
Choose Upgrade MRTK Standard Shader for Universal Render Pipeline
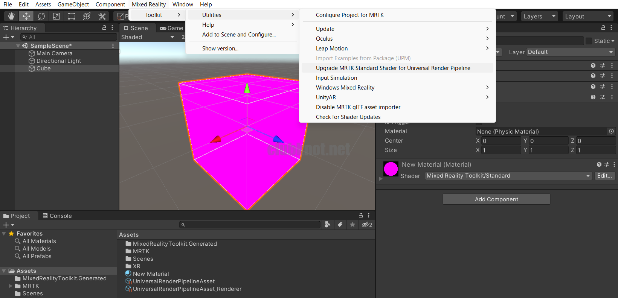[393, 68]
